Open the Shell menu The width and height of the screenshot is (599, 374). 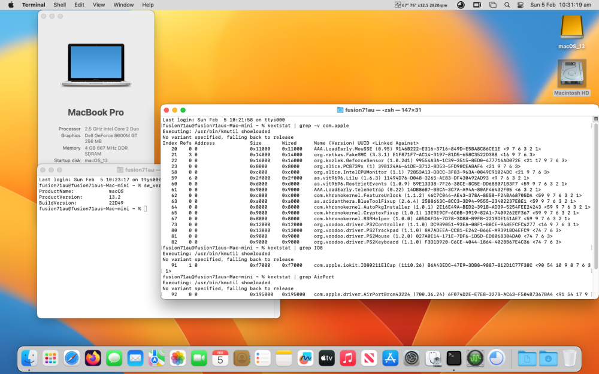[x=59, y=5]
